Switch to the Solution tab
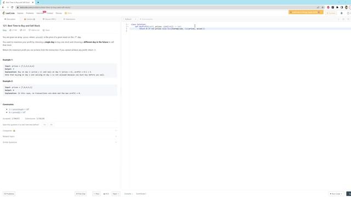Image resolution: width=351 pixels, height=197 pixels. pos(30,19)
